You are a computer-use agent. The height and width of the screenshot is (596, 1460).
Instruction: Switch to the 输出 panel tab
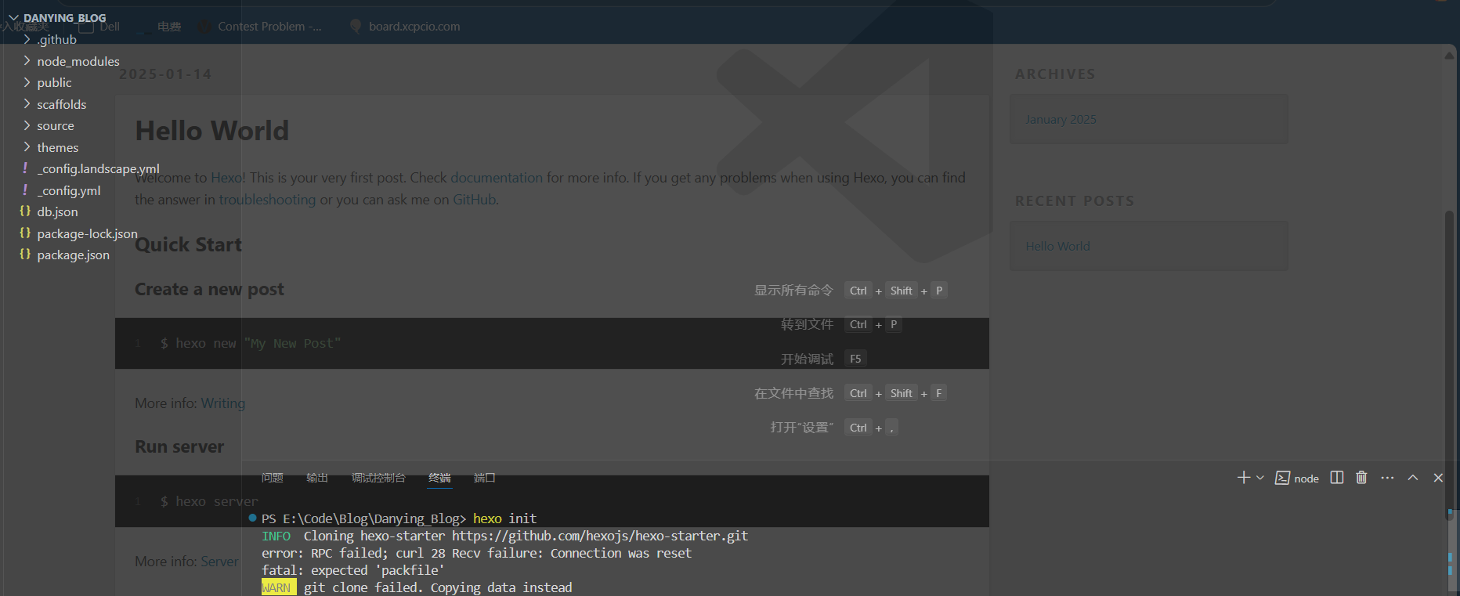tap(317, 478)
